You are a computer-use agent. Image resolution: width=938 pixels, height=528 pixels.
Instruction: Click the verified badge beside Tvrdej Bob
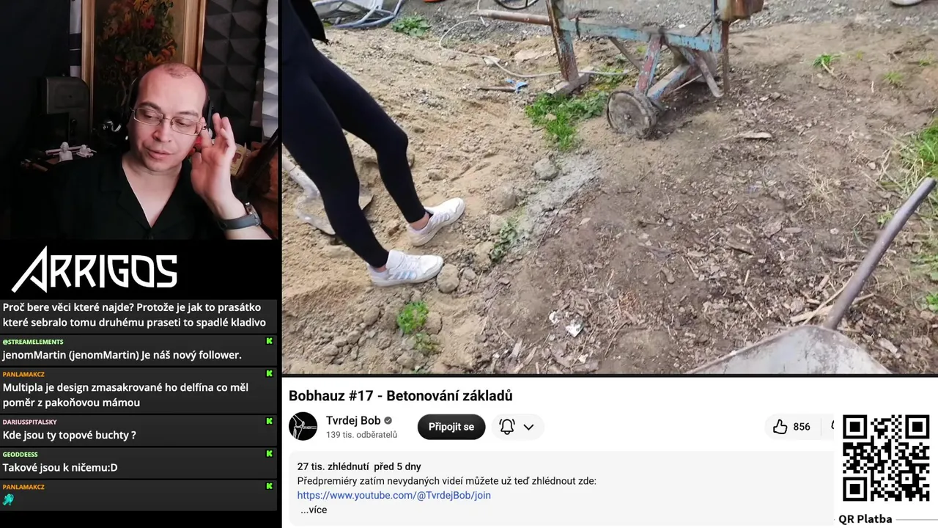tap(388, 421)
